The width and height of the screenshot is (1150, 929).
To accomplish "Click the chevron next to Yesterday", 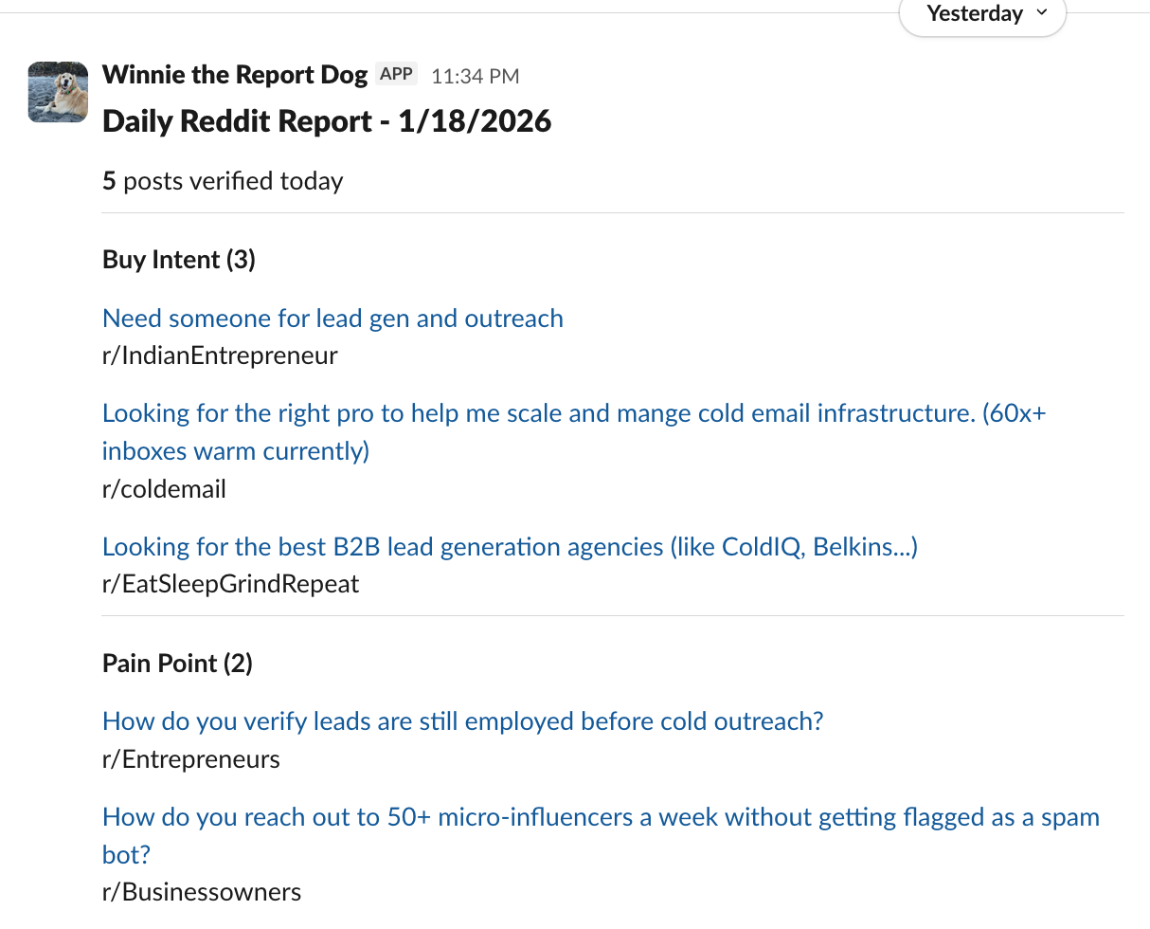I will coord(1040,13).
